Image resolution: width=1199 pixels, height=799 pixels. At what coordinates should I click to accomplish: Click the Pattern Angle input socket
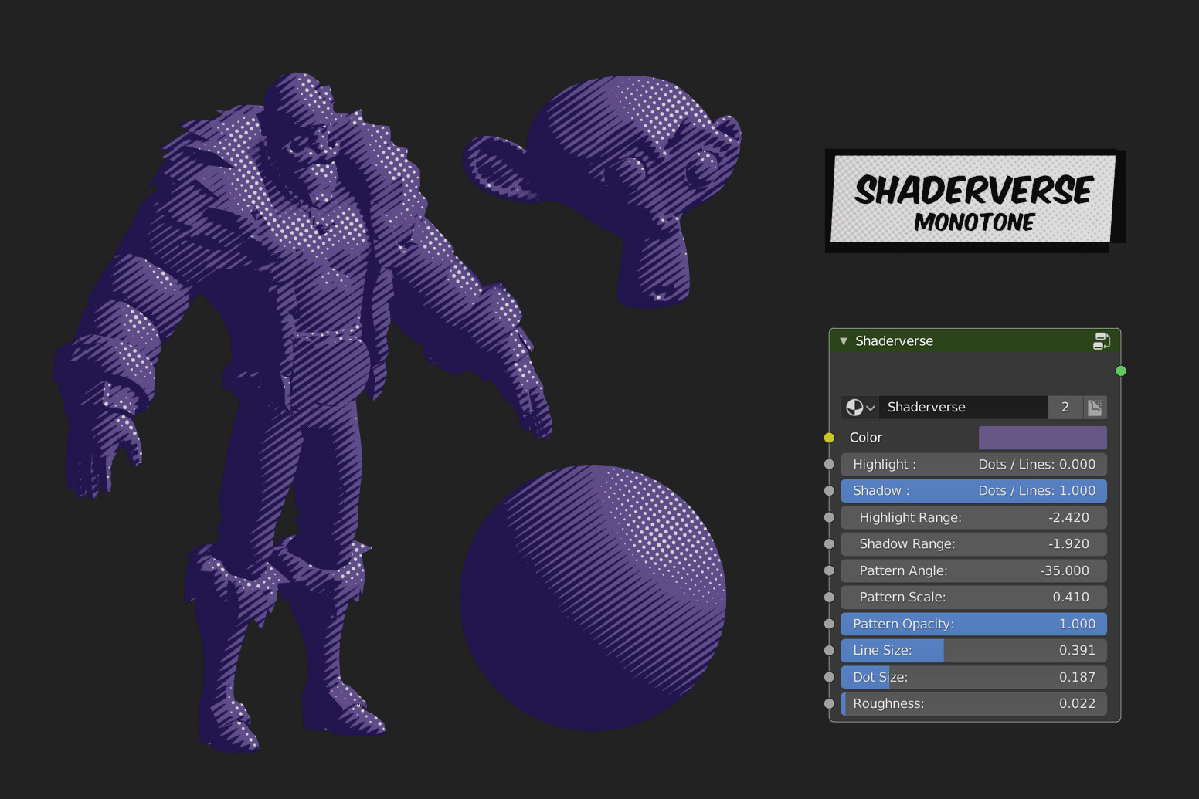829,571
